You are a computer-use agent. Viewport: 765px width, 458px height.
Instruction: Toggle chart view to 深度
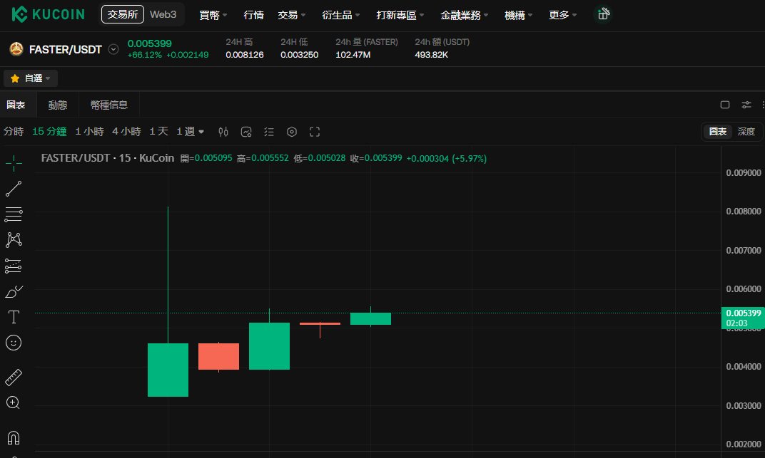coord(746,132)
